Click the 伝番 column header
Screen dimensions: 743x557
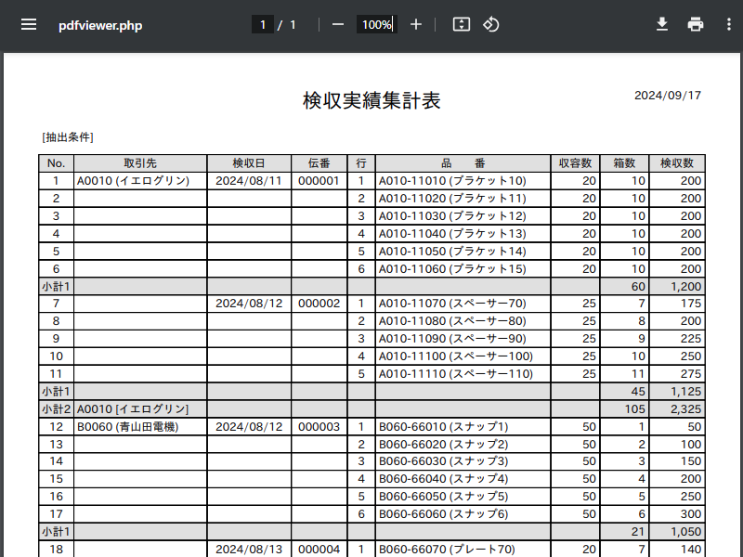319,163
